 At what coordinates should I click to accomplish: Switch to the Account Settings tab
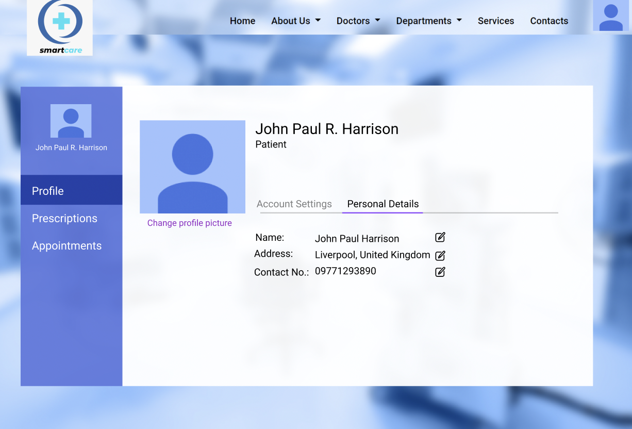pos(294,204)
